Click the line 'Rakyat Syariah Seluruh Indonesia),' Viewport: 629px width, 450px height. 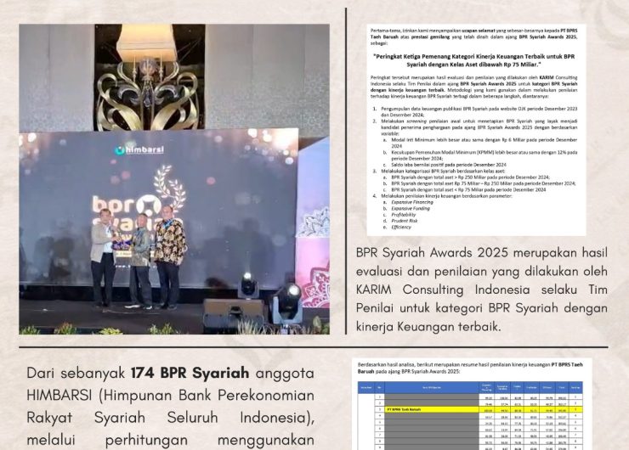click(x=171, y=418)
